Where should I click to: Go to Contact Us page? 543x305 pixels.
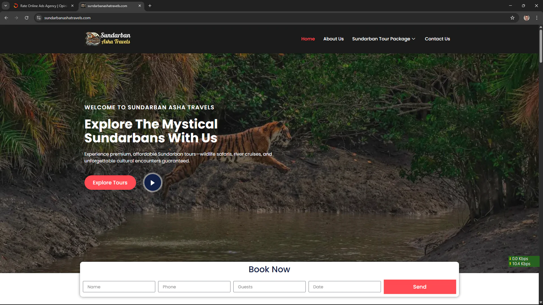(x=437, y=39)
